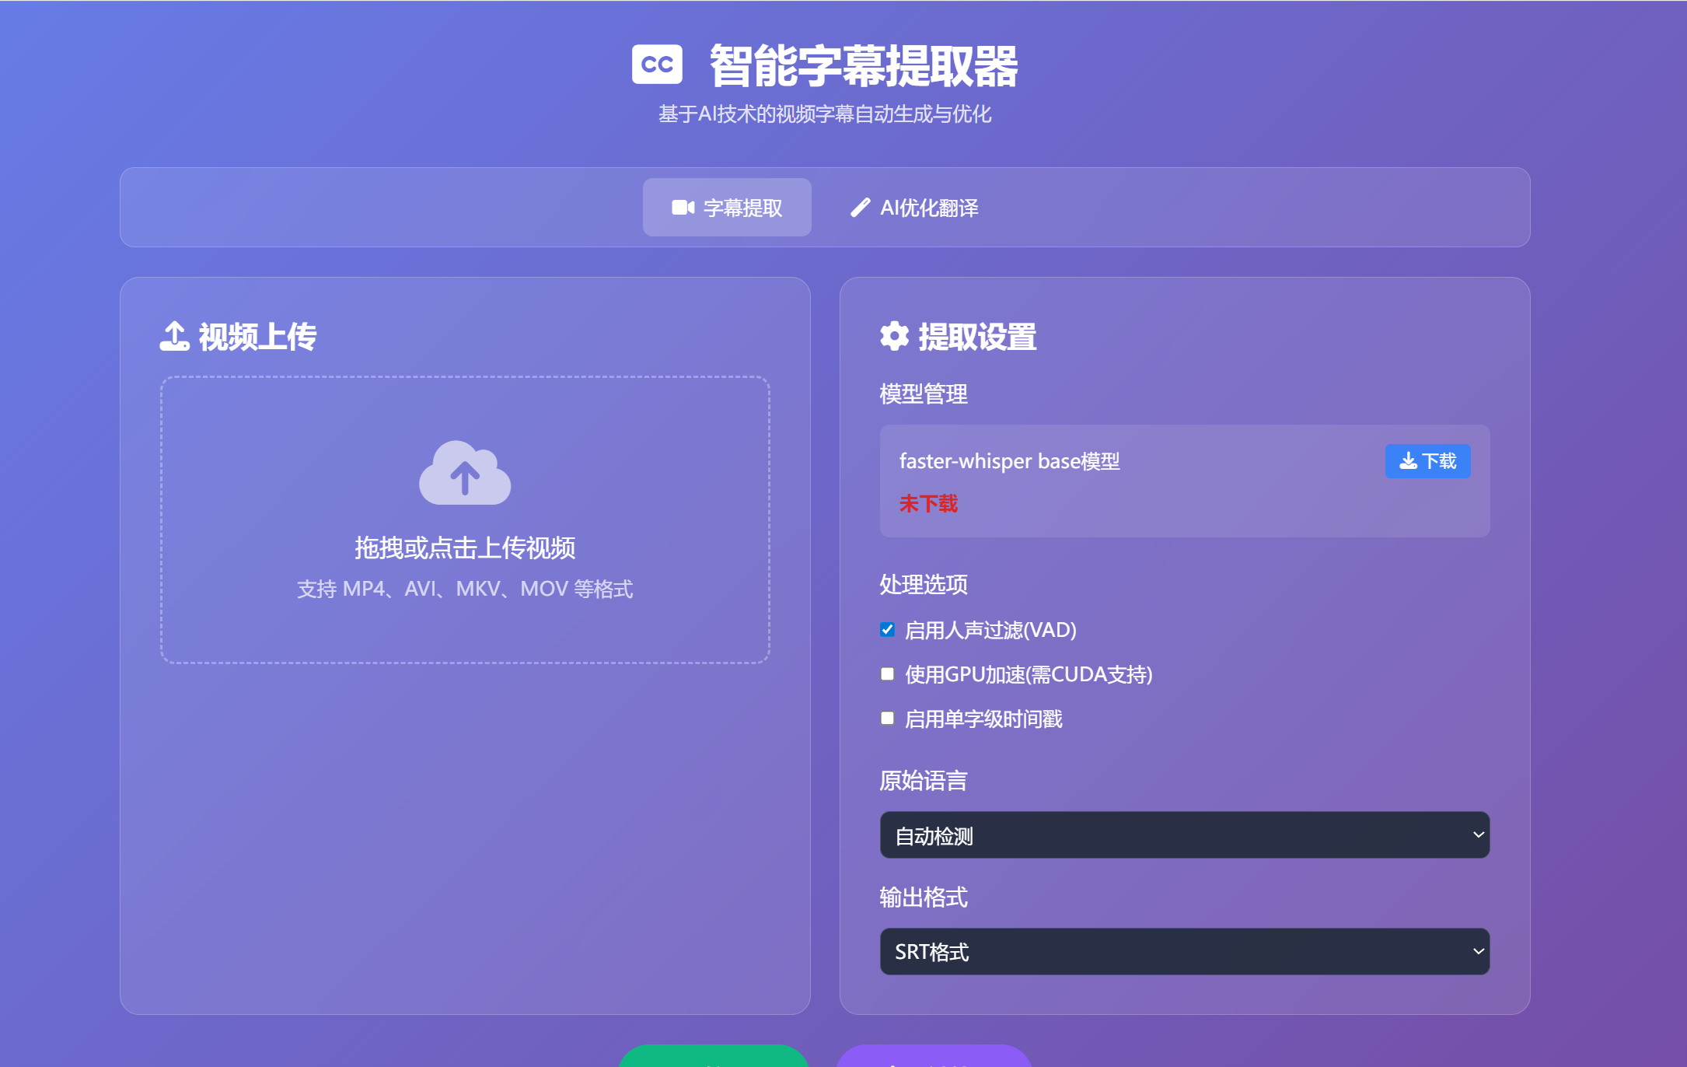Open the 原始语言 自动检测 dropdown
1687x1067 pixels.
(1183, 835)
